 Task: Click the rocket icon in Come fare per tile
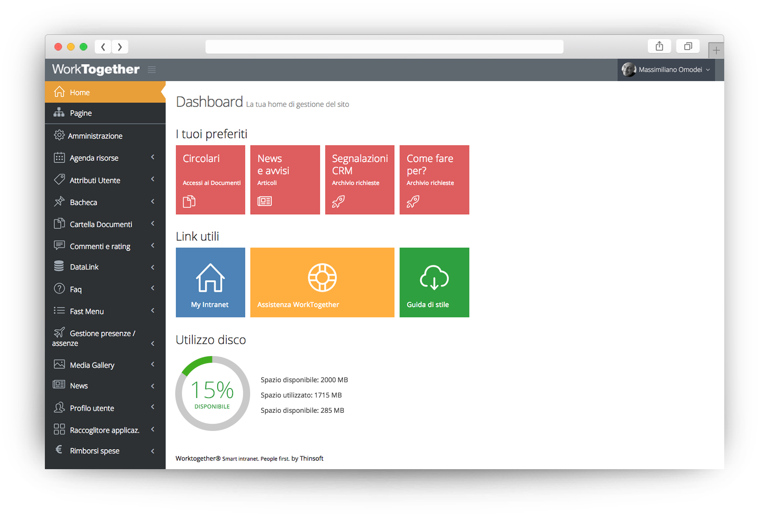tap(413, 202)
